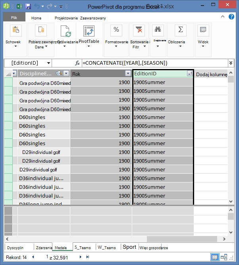Viewport: 239px width, 265px height.
Task: Collapse the ribbon with the caret icon
Action: (x=223, y=17)
